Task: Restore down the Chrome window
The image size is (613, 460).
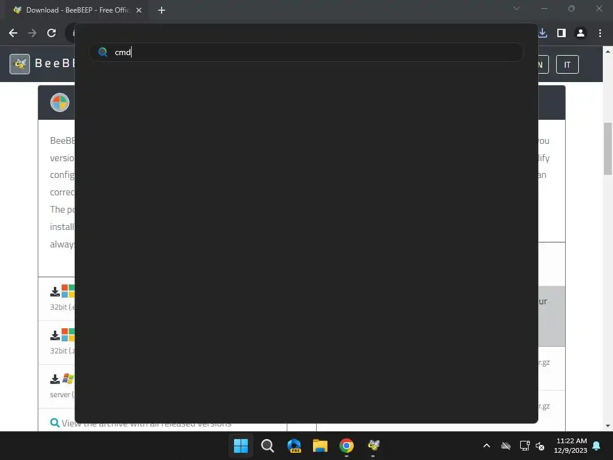Action: click(x=572, y=8)
